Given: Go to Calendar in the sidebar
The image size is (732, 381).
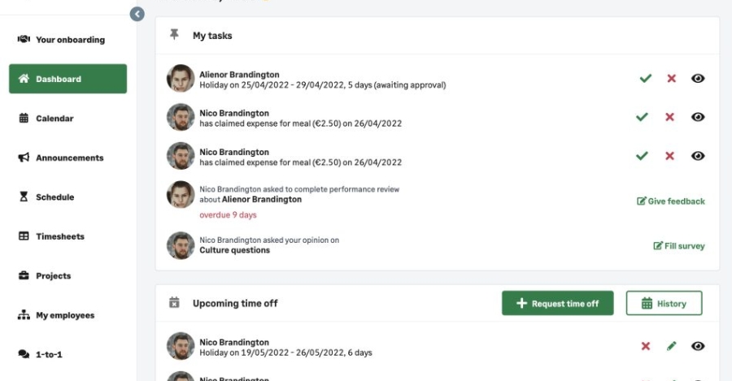Looking at the screenshot, I should pos(54,119).
